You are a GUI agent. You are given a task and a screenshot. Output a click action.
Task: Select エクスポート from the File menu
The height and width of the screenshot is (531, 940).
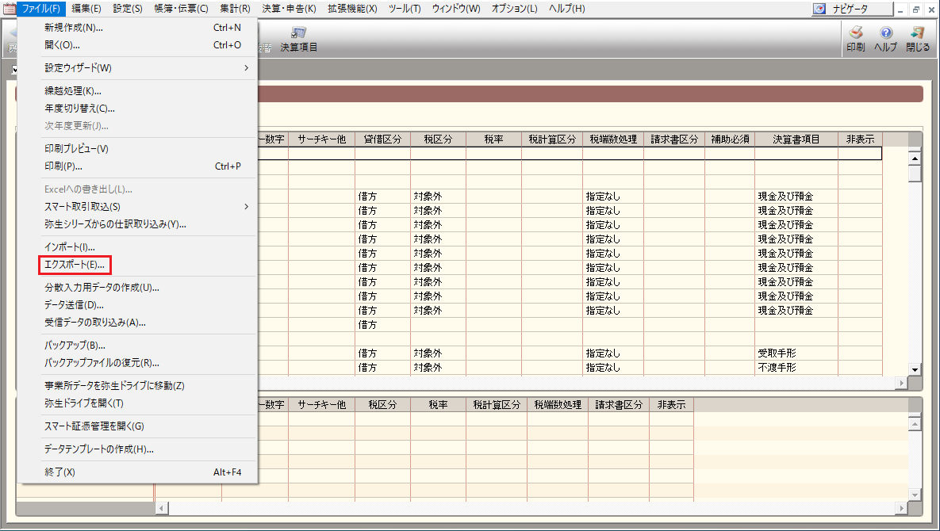[75, 265]
